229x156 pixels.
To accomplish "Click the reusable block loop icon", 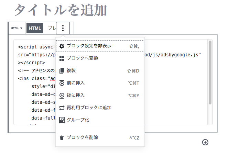I will tap(62, 108).
